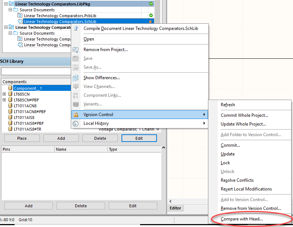Click the Components column header
This screenshot has width=293, height=227.
point(36,82)
